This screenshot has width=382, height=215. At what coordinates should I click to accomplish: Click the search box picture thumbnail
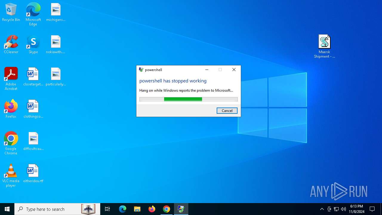click(88, 209)
